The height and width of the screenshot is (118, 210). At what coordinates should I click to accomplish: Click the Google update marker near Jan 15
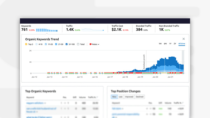coord(81,73)
